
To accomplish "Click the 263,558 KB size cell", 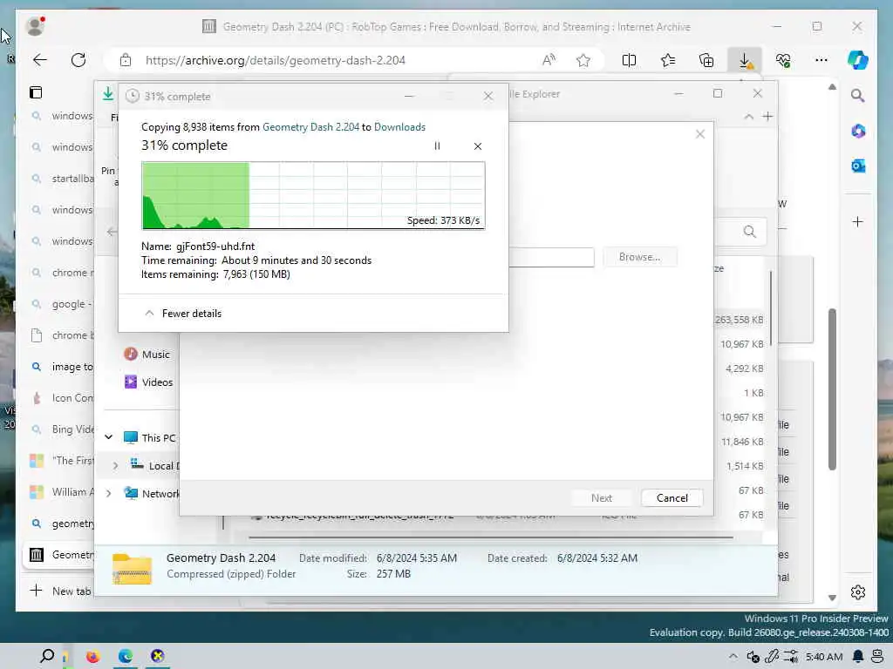I will (x=739, y=320).
